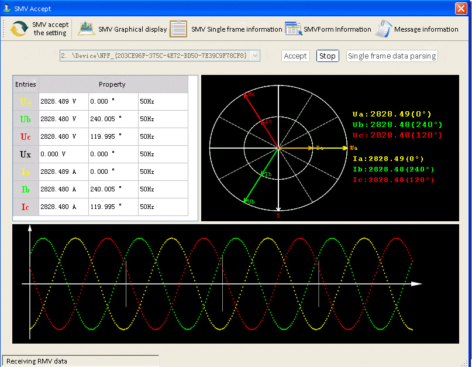472x367 pixels.
Task: Click the Entries column header
Action: (25, 84)
